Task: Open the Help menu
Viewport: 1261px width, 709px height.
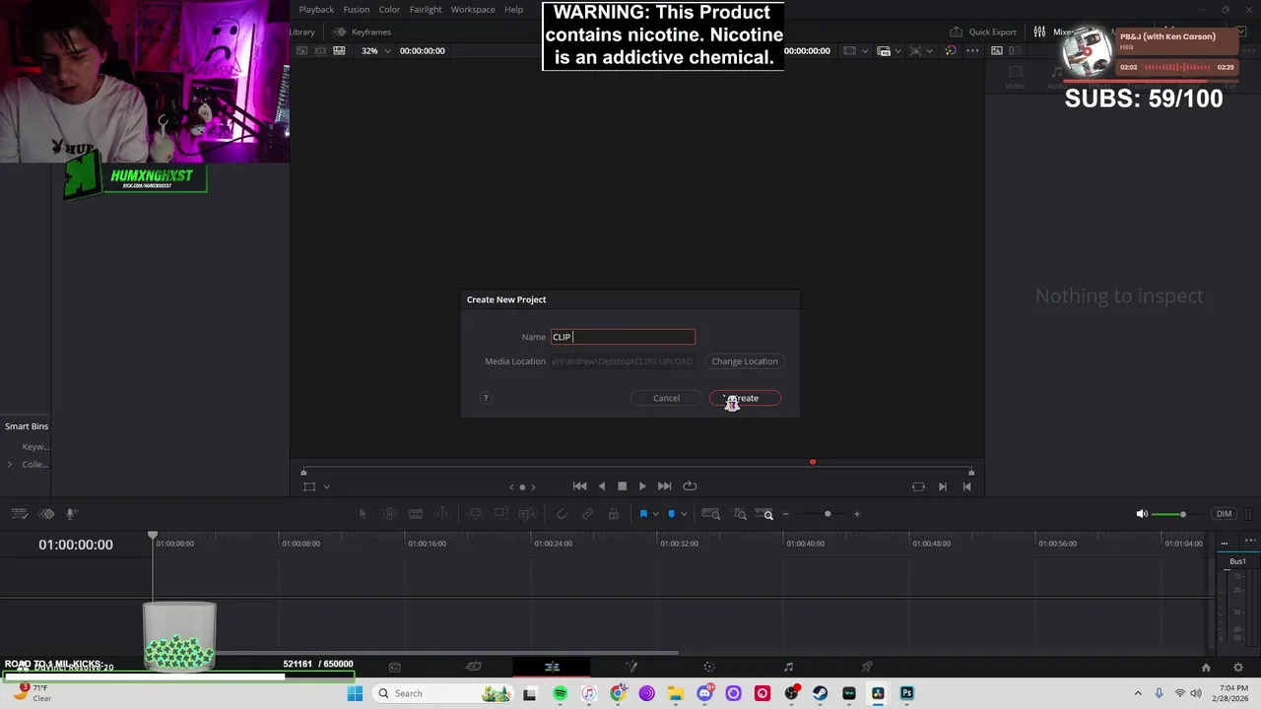Action: (x=513, y=9)
